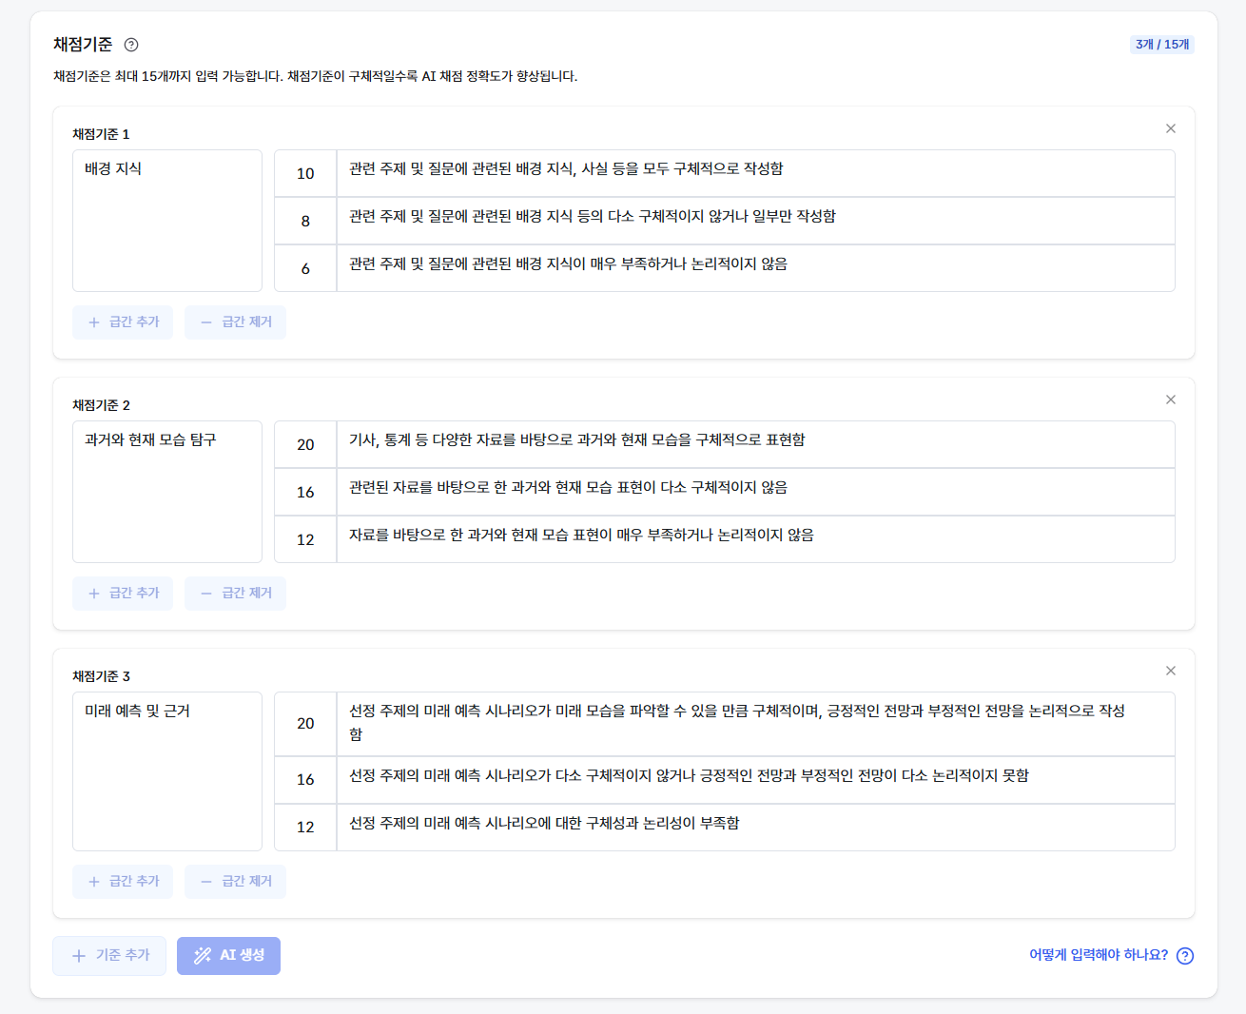
Task: Edit the 배경 지식 criterion name field
Action: point(167,221)
